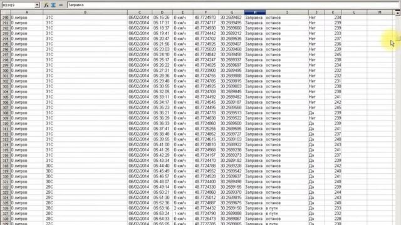Click the vertical scrollbar up arrow

(397, 12)
